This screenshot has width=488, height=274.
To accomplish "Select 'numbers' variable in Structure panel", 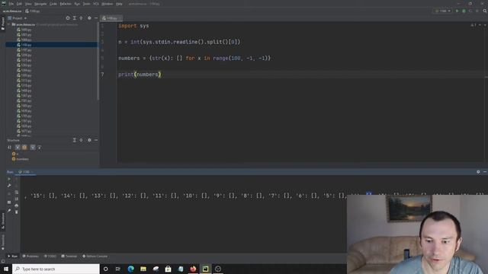I will tap(21, 159).
